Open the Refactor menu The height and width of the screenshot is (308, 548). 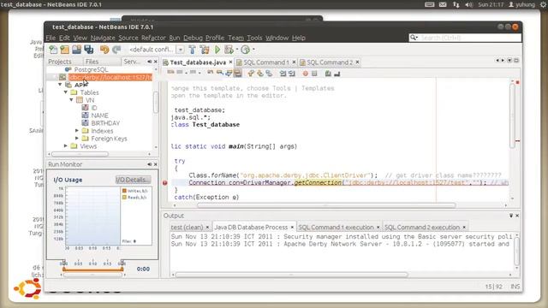(153, 38)
